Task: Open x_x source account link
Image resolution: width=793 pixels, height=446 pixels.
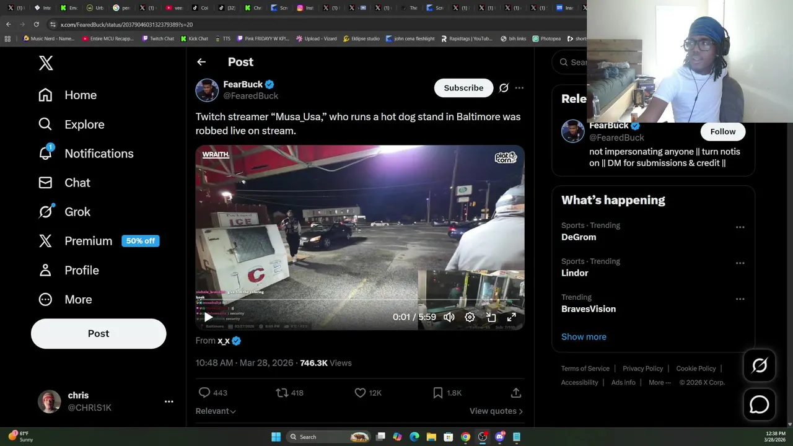Action: point(224,341)
